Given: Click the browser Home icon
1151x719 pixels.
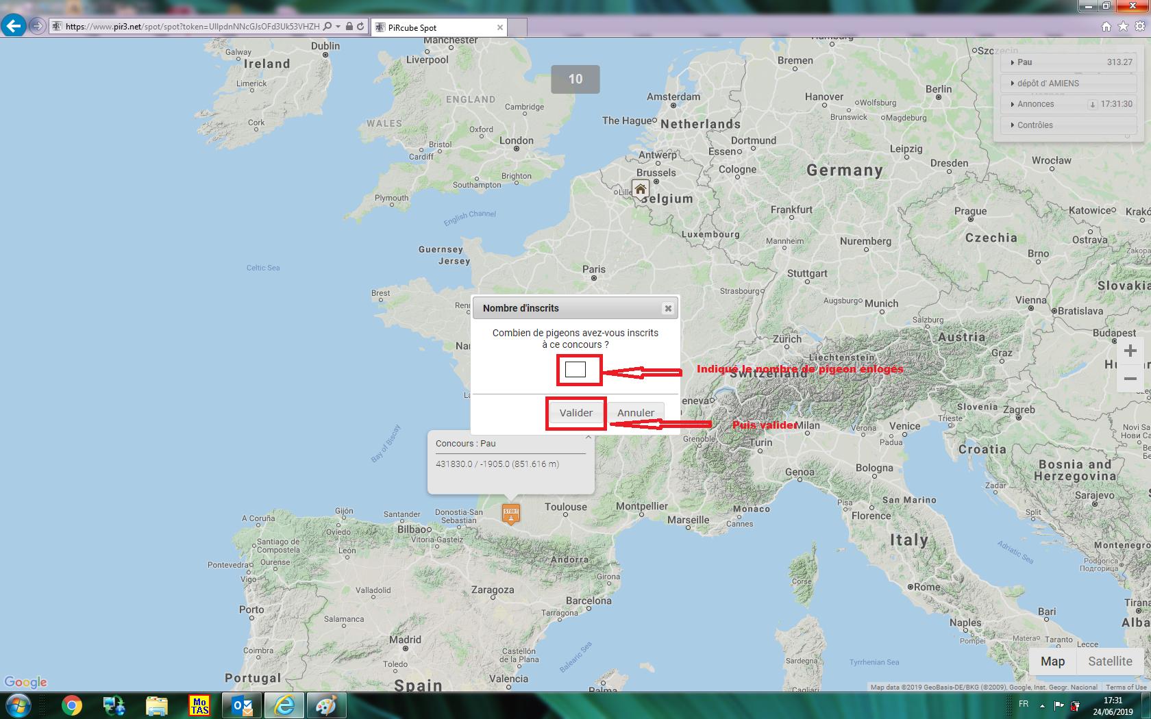Looking at the screenshot, I should 1106,27.
